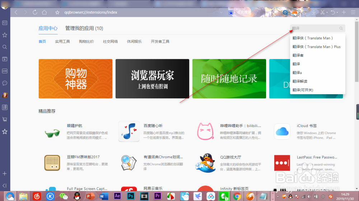Open the chat bubble sidebar icon
The image size is (359, 201).
click(5, 83)
